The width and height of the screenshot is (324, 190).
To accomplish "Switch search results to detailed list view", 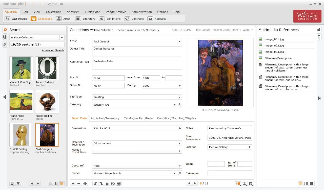I will tap(56, 184).
